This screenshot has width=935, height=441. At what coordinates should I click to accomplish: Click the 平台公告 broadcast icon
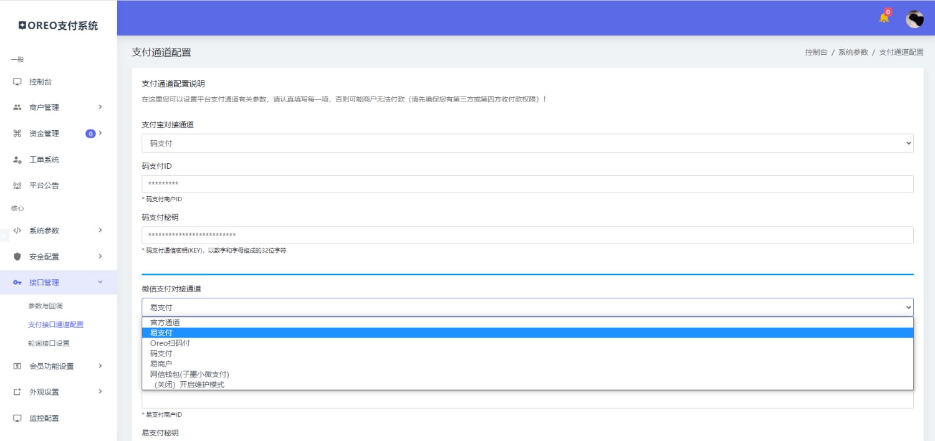[17, 185]
